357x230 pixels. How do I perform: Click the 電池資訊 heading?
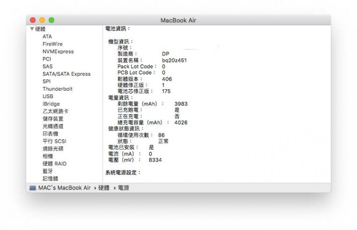(x=118, y=29)
